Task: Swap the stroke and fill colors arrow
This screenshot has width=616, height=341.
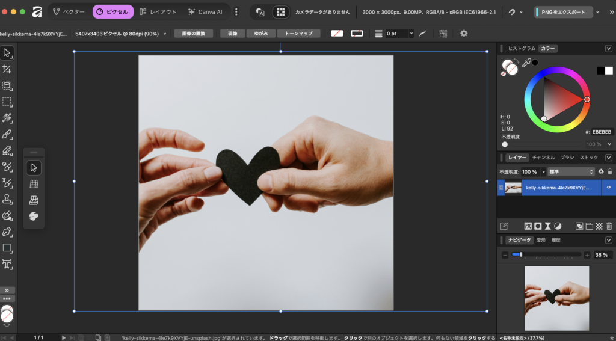Action: [515, 61]
